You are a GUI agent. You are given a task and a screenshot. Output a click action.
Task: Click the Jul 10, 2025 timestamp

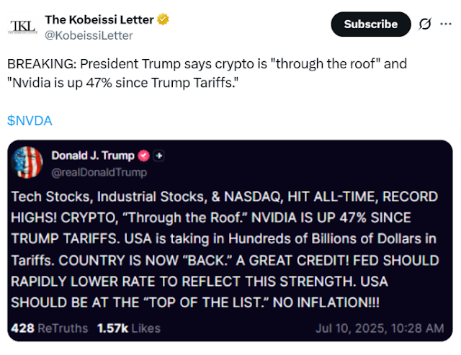coord(379,328)
